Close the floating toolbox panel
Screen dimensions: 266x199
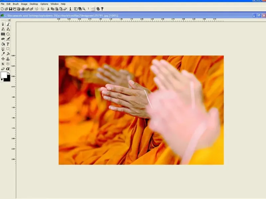9,20
